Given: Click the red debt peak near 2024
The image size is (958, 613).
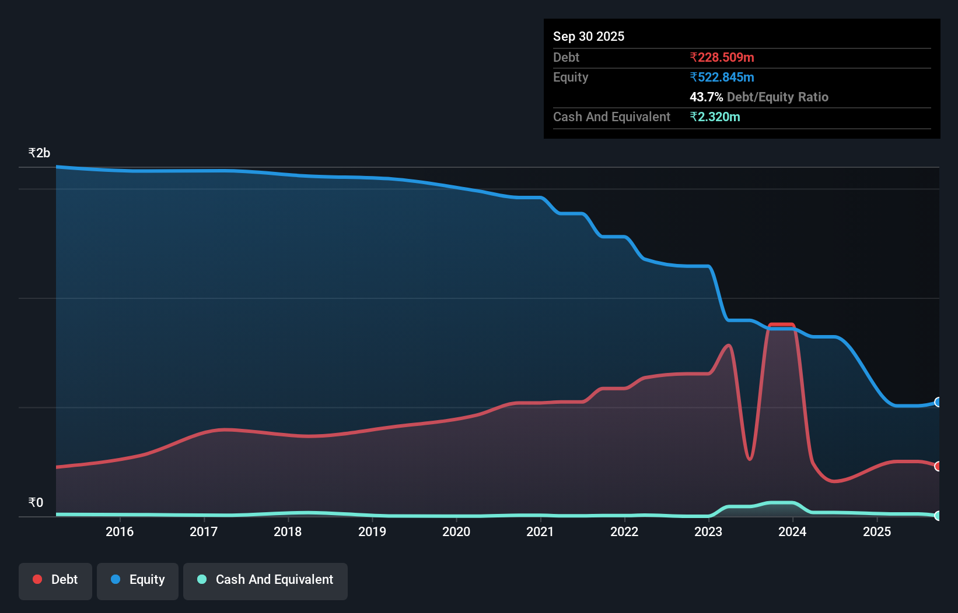Looking at the screenshot, I should click(x=782, y=325).
